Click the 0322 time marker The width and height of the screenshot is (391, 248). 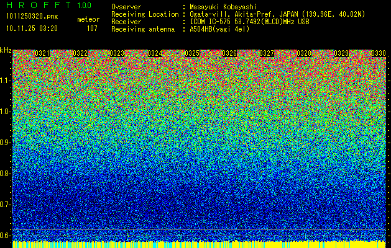coord(80,53)
